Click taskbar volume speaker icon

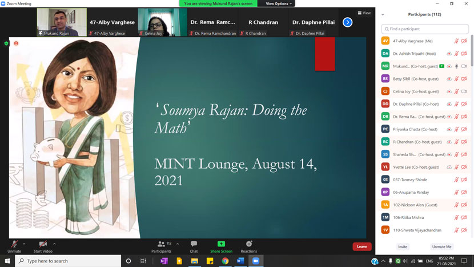pyautogui.click(x=405, y=261)
